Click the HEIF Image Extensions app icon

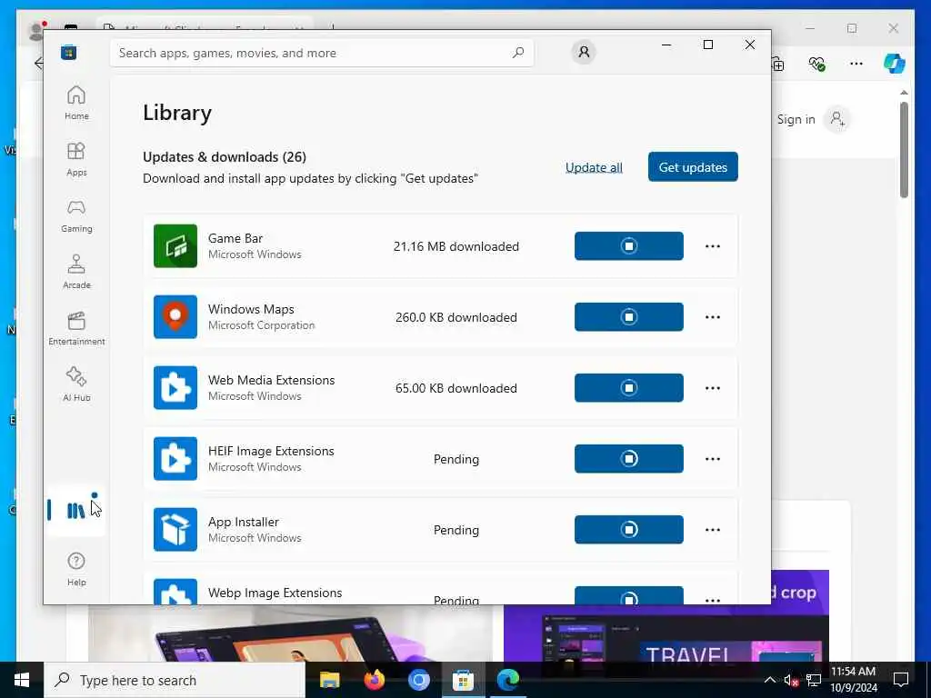coord(175,459)
